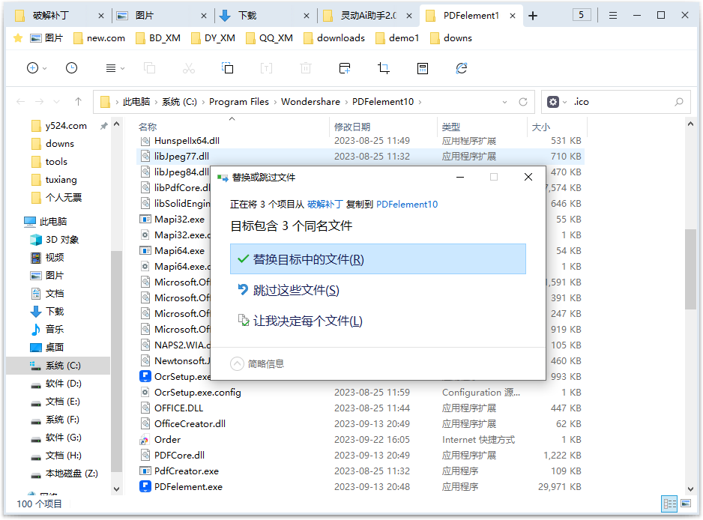Open the downloads bookmark folder
The width and height of the screenshot is (703, 520).
click(334, 38)
